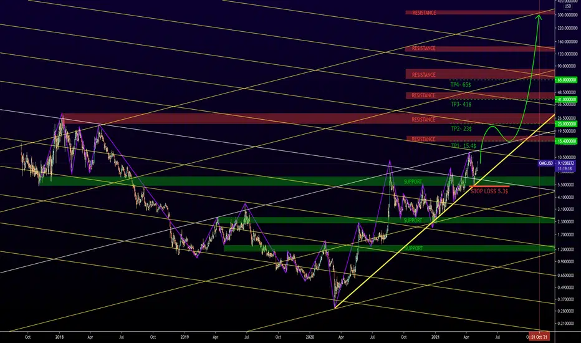581x343 pixels.
Task: Click the 10.5000000 price axis value
Action: [x=568, y=157]
